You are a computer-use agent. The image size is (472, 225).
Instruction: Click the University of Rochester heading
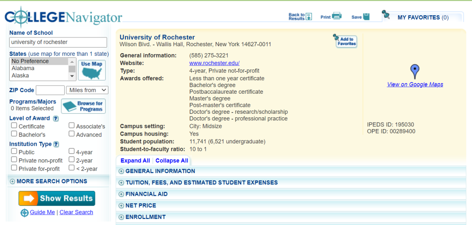(x=157, y=37)
